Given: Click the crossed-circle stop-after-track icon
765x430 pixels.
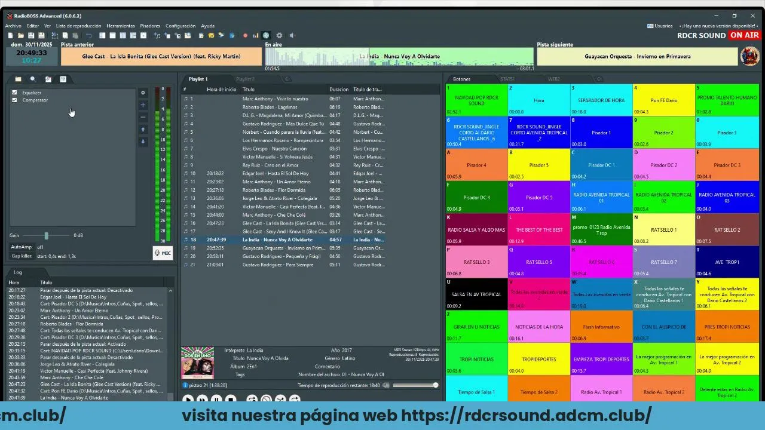Looking at the screenshot, I should (x=266, y=400).
